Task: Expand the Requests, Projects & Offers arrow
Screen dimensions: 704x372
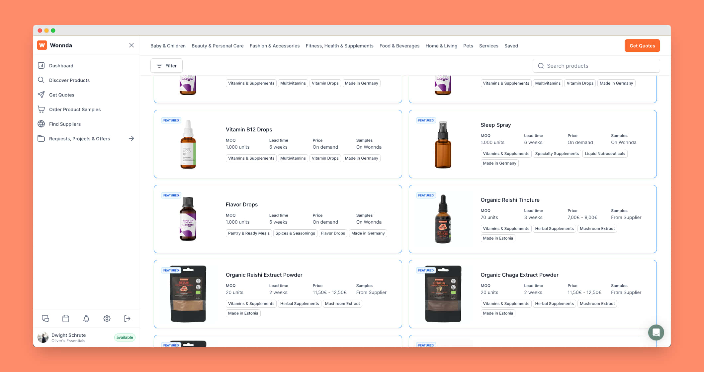Action: [x=132, y=138]
